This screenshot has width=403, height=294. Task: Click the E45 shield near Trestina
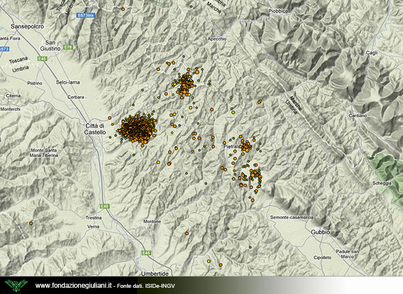(x=105, y=207)
